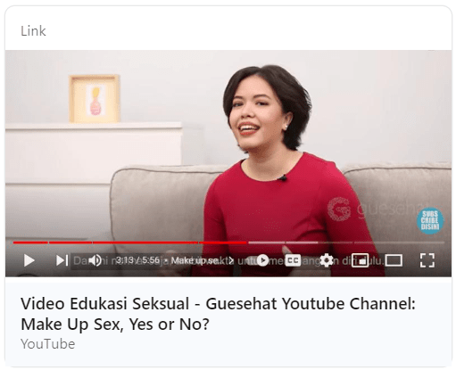Click the unplayed gray portion of timeline

[x=345, y=243]
